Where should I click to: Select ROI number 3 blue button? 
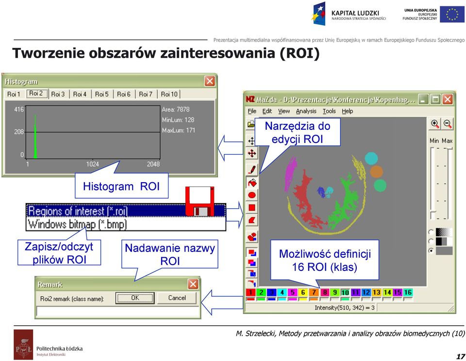[x=271, y=293]
